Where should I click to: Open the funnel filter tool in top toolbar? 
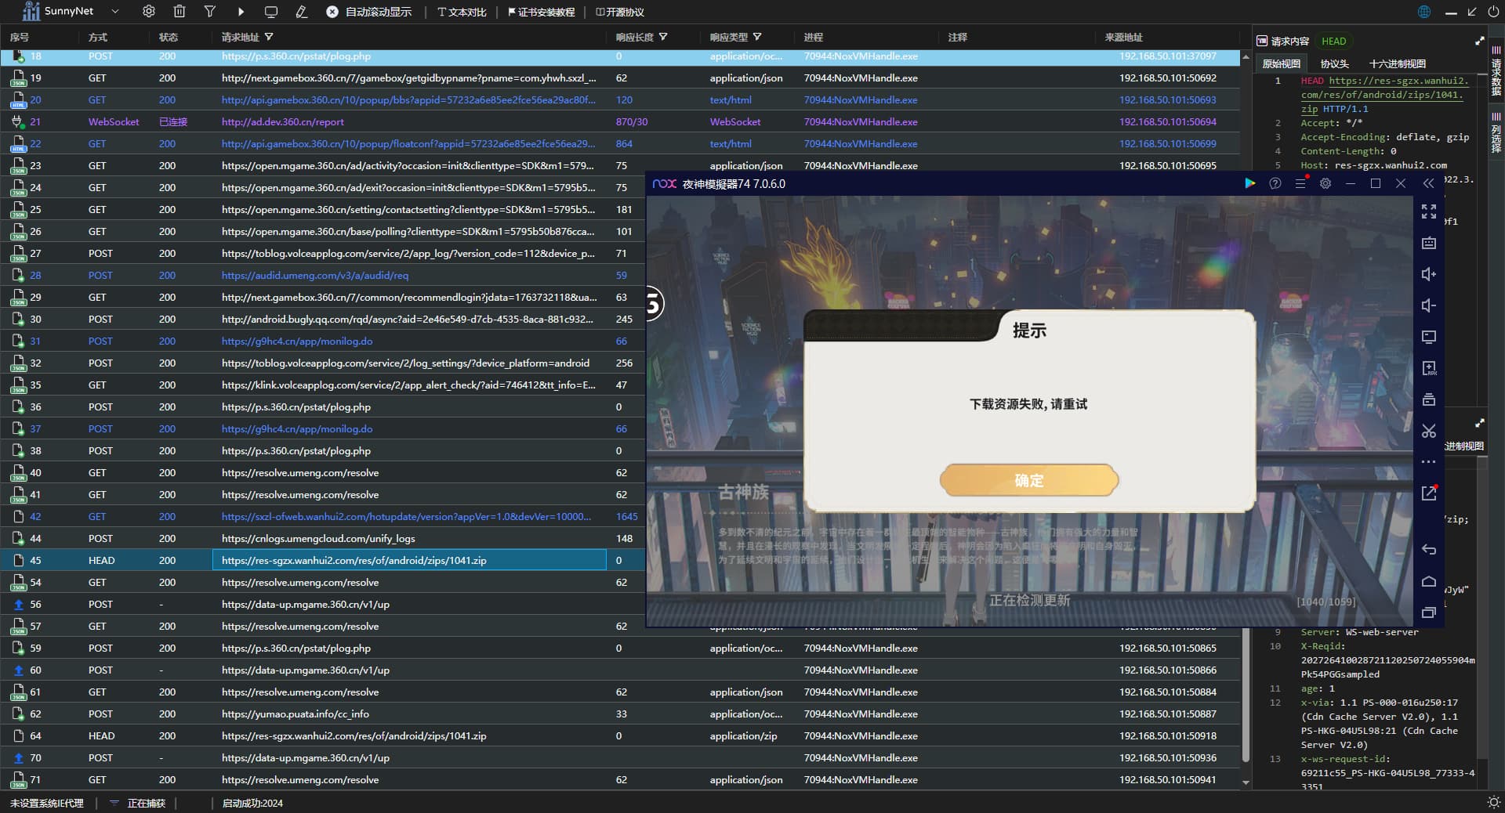pyautogui.click(x=210, y=12)
